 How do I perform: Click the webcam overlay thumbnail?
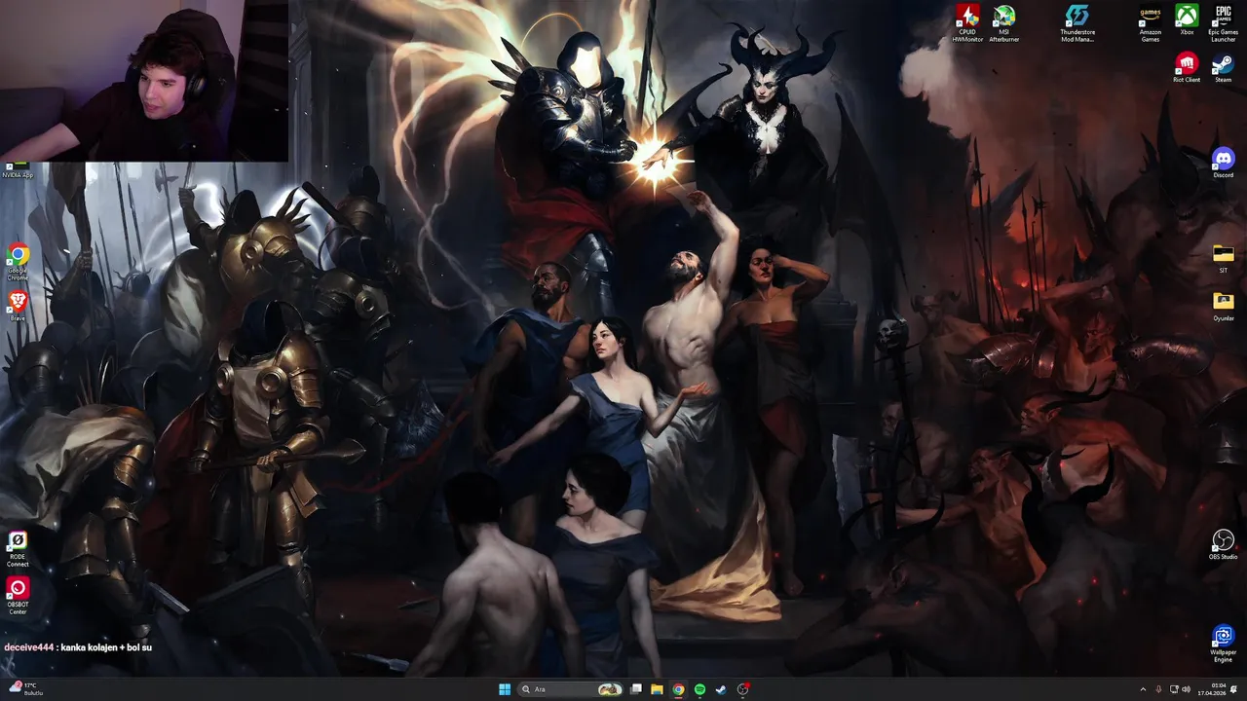[144, 81]
